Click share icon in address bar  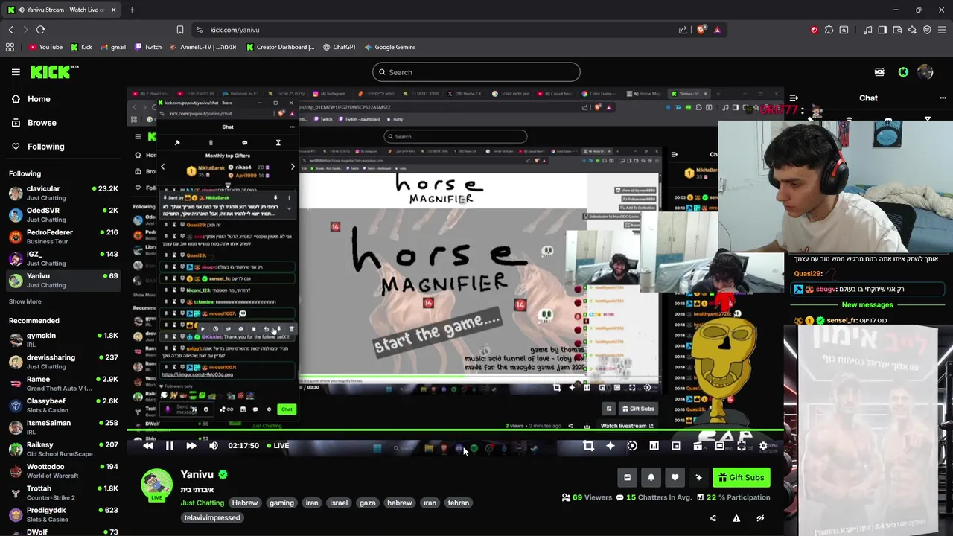[x=683, y=30]
